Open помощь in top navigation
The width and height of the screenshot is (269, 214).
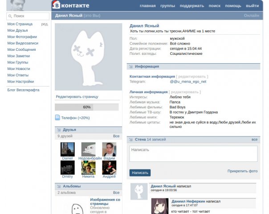point(233,6)
